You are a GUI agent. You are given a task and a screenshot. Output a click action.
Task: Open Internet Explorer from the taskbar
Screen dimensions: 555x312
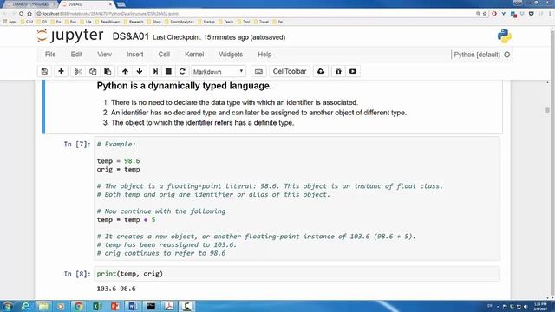pos(25,306)
